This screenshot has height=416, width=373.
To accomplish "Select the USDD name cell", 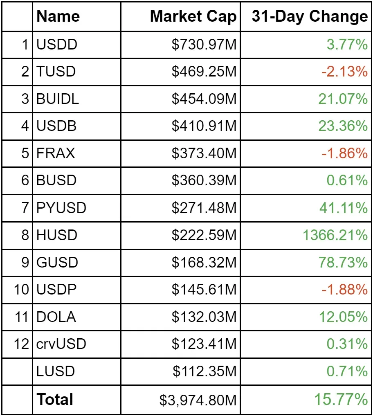I will click(x=57, y=44).
